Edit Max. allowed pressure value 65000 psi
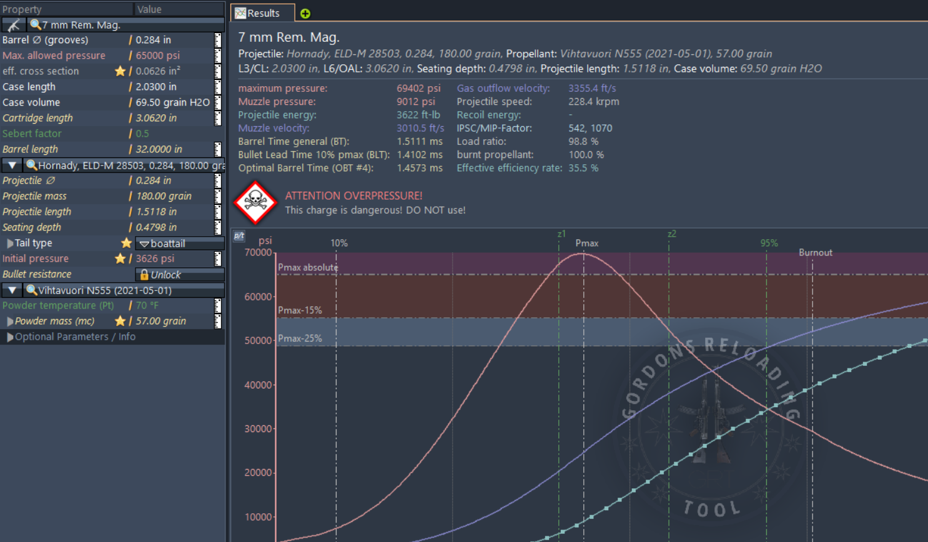Screen dimensions: 928x542 (x=158, y=56)
